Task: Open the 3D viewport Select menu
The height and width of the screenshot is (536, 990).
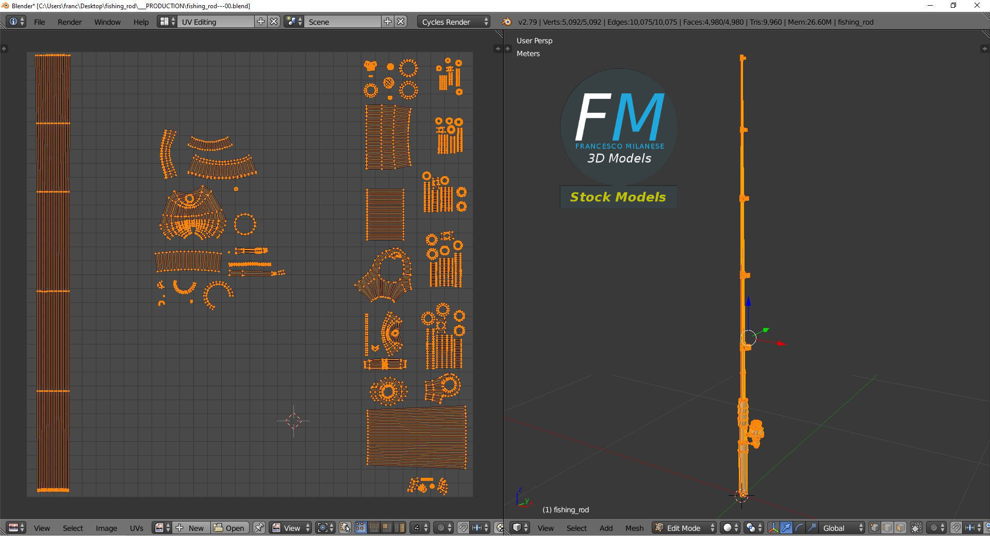Action: coord(576,528)
